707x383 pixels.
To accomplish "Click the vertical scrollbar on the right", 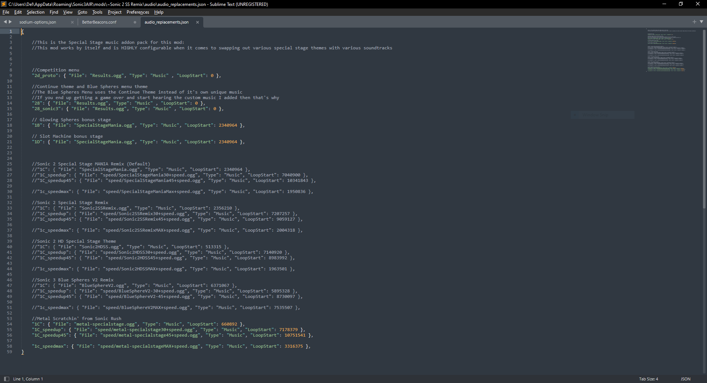I will tap(704, 110).
